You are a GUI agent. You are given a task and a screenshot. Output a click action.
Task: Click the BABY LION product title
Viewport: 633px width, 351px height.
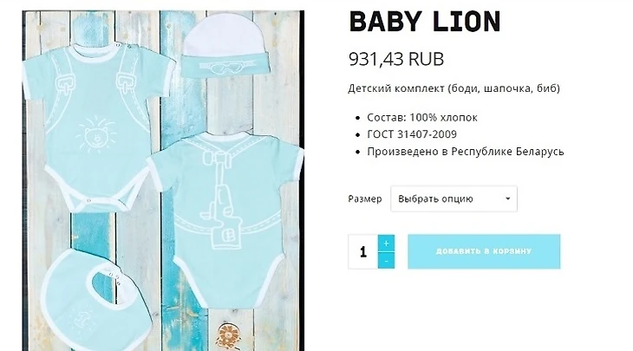[425, 22]
